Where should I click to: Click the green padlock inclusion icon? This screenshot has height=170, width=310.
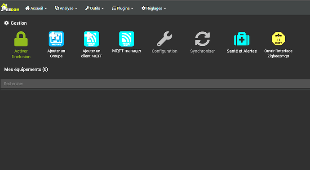pos(21,39)
